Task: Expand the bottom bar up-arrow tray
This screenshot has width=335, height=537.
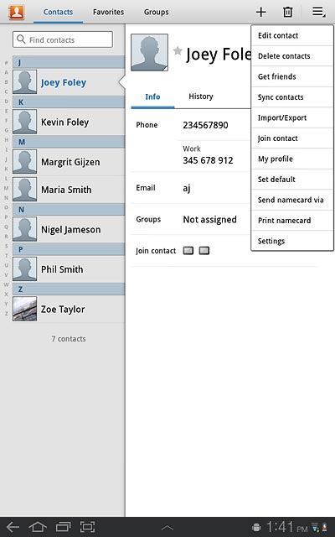Action: [167, 528]
